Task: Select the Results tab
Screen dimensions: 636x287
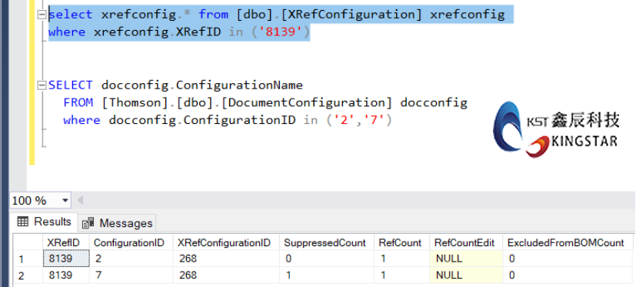Action: (x=44, y=222)
